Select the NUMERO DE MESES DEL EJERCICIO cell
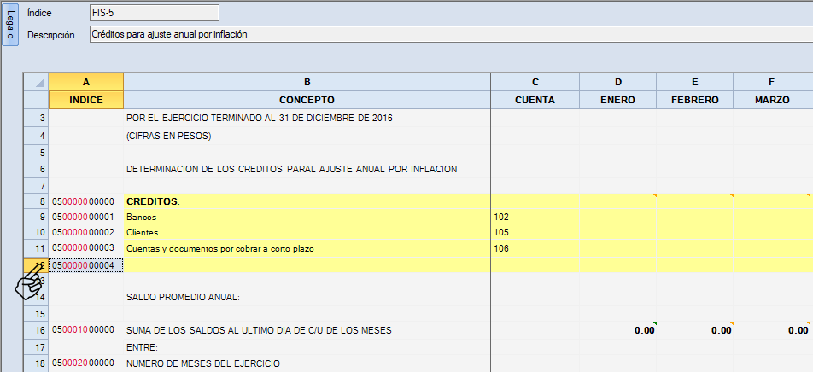 [307, 363]
